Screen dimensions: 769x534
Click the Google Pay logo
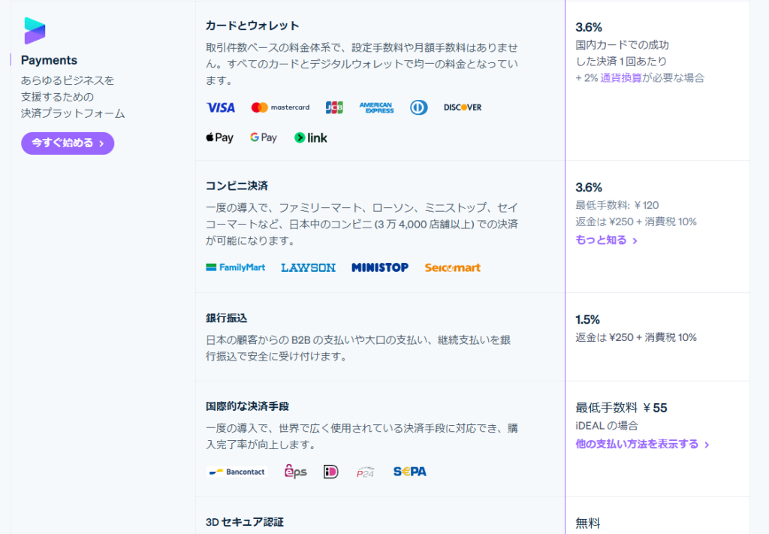click(x=264, y=137)
